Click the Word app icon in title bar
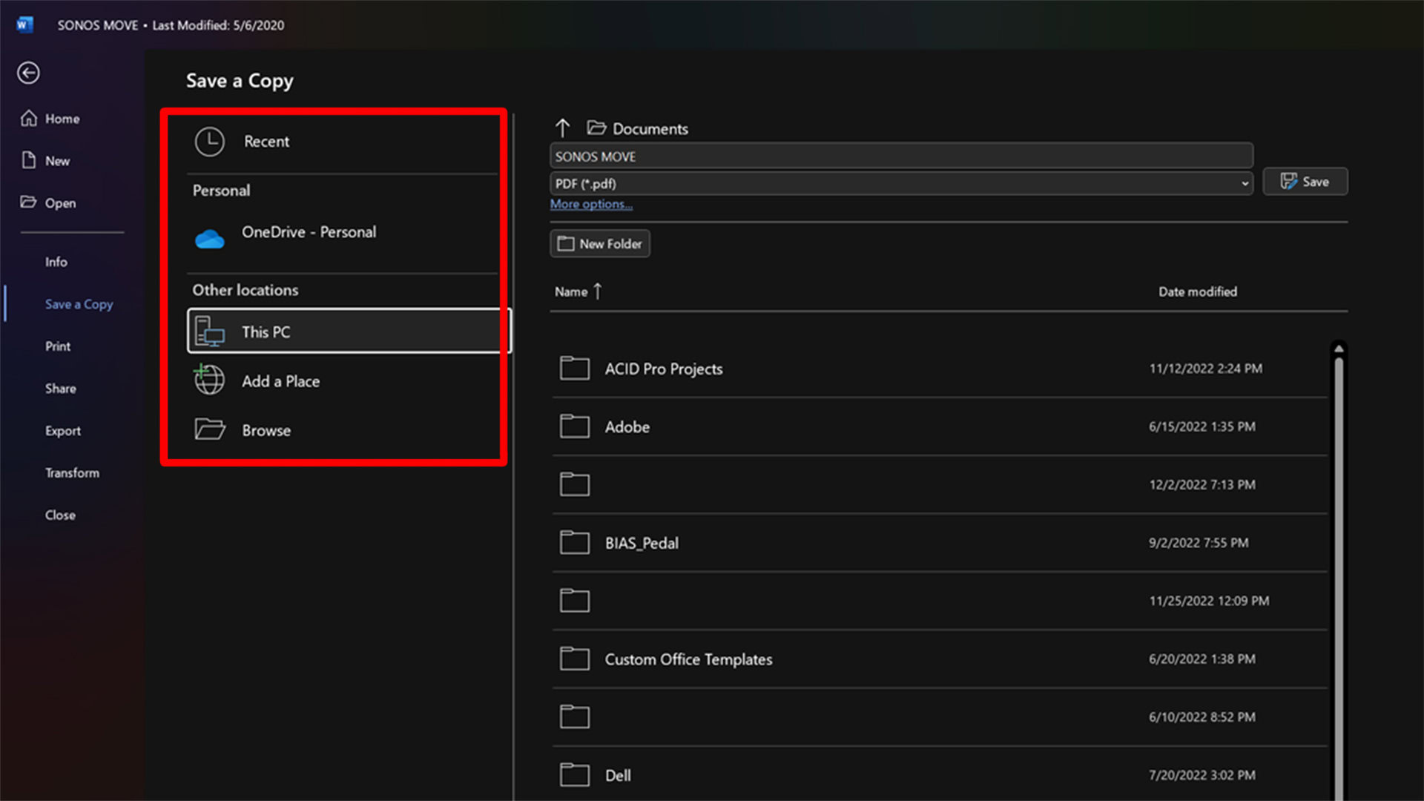This screenshot has height=801, width=1424. click(24, 24)
